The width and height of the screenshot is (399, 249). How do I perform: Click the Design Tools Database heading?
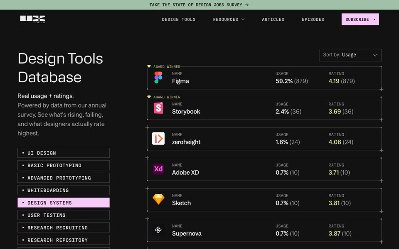coord(60,68)
